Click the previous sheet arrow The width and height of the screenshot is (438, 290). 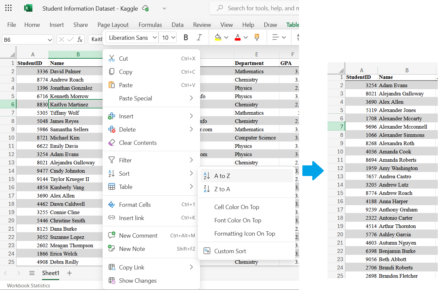[x=5, y=273]
